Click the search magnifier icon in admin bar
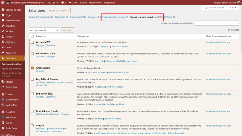The height and width of the screenshot is (136, 242). point(49,3)
